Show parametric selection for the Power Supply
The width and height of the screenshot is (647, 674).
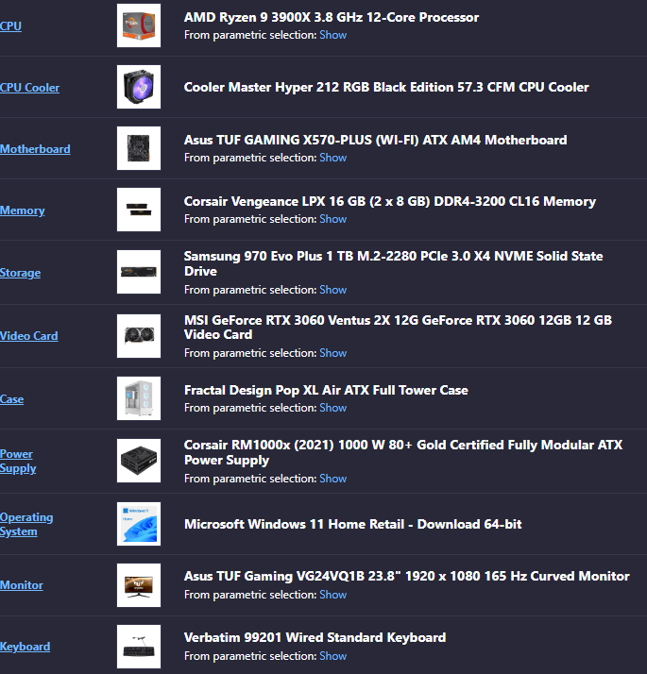[333, 479]
